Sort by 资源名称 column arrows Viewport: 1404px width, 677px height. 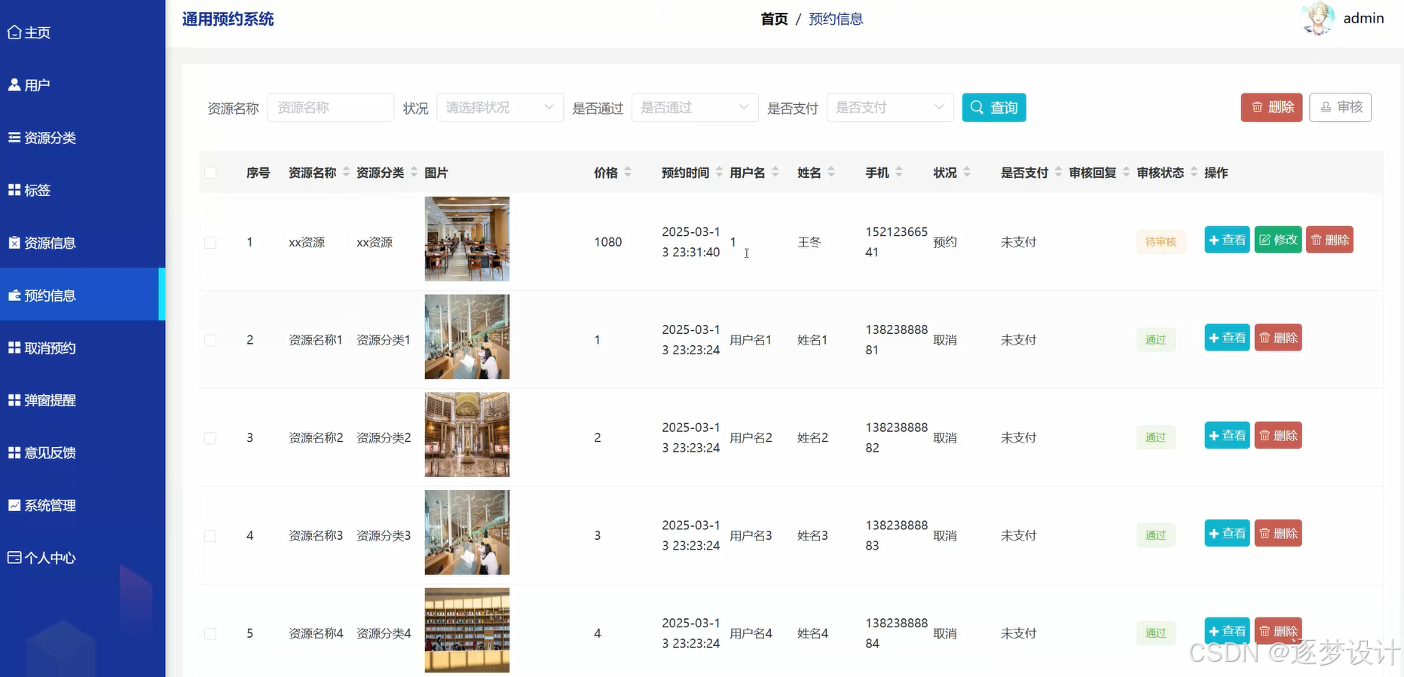coord(346,173)
